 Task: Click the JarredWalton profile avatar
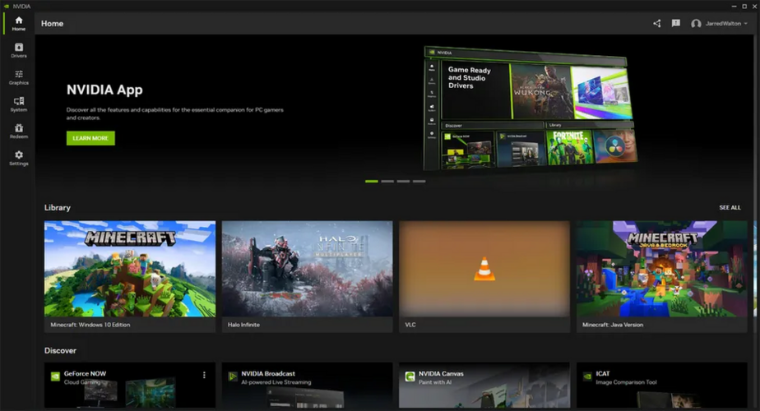coord(696,24)
